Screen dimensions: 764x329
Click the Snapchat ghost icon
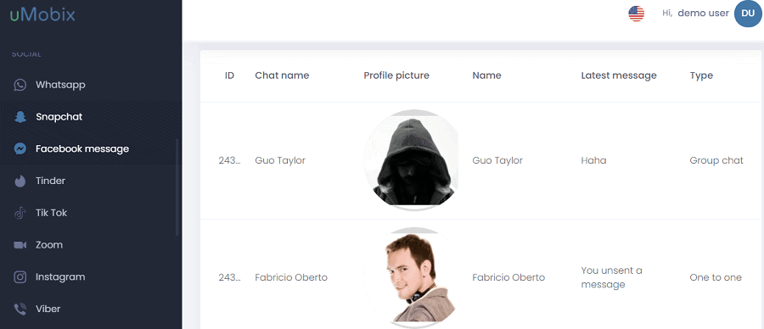click(x=20, y=117)
